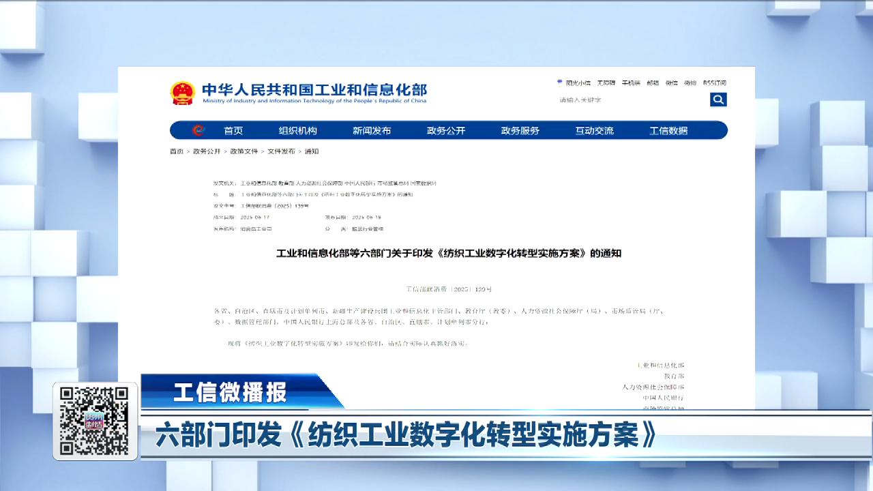Open the 首页 navigation tab
The width and height of the screenshot is (873, 491).
coord(233,130)
